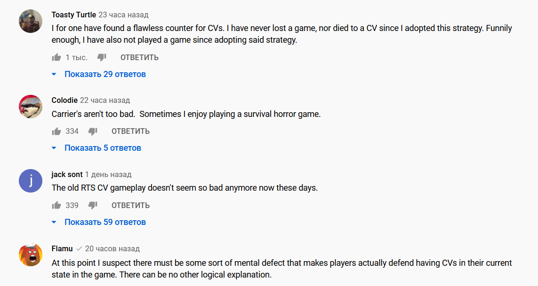Image resolution: width=538 pixels, height=286 pixels.
Task: Dislike Colodie's comment
Action: pyautogui.click(x=93, y=131)
